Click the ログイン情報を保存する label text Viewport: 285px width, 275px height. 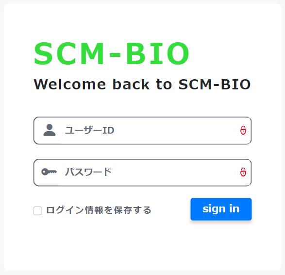pos(99,210)
